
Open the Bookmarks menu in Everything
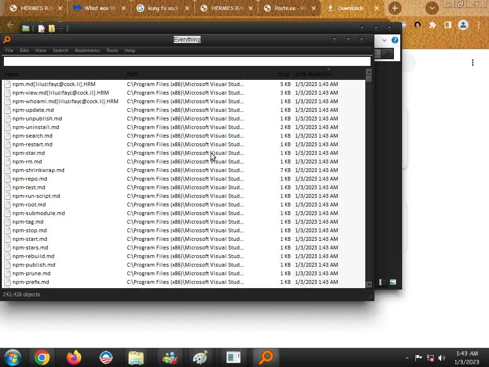point(87,51)
